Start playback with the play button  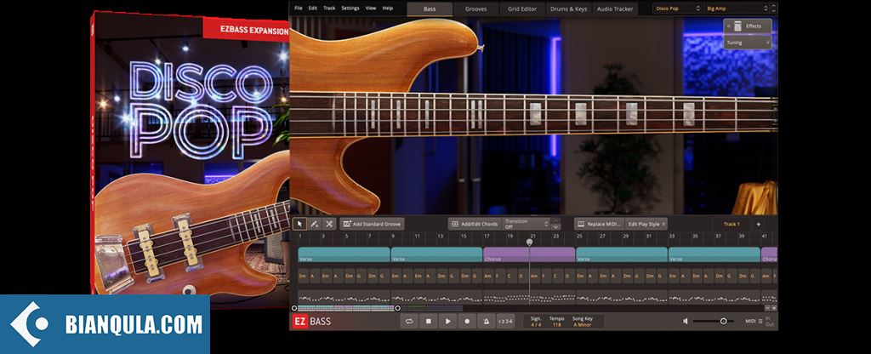pyautogui.click(x=447, y=321)
